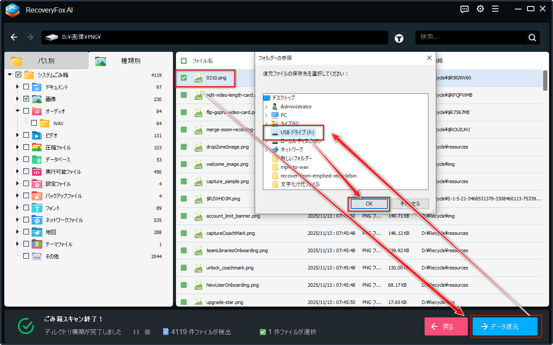Click the データ復元 button
The height and width of the screenshot is (345, 553).
click(505, 327)
